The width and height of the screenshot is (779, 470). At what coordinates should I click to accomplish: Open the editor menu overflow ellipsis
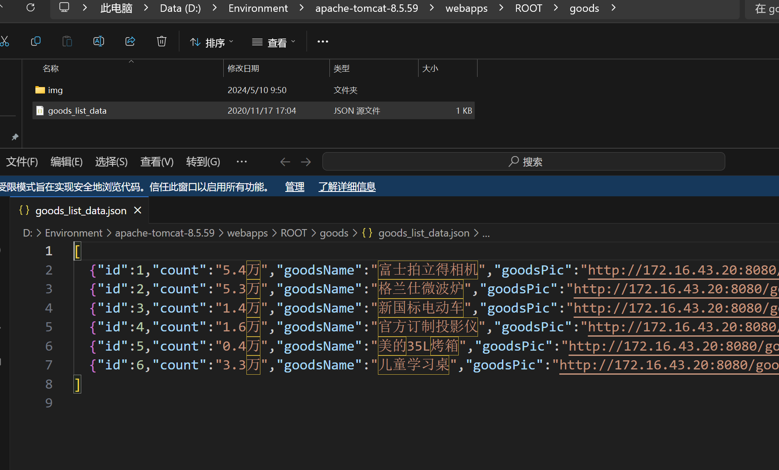pyautogui.click(x=242, y=162)
